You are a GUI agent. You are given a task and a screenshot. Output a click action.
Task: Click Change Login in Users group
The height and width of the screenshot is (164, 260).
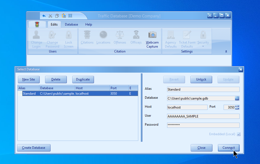36,39
